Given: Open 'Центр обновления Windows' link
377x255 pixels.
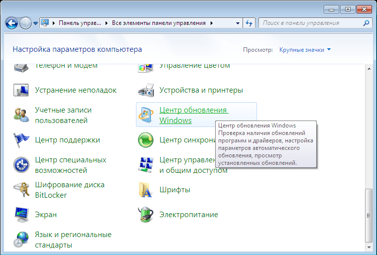Looking at the screenshot, I should (x=194, y=115).
